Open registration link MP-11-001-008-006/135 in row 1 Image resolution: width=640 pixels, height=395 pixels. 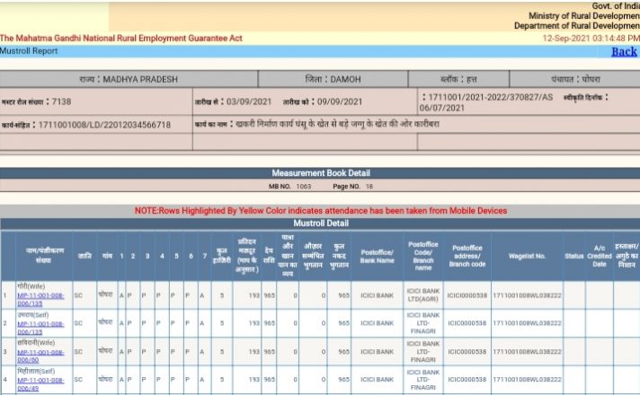tap(40, 299)
